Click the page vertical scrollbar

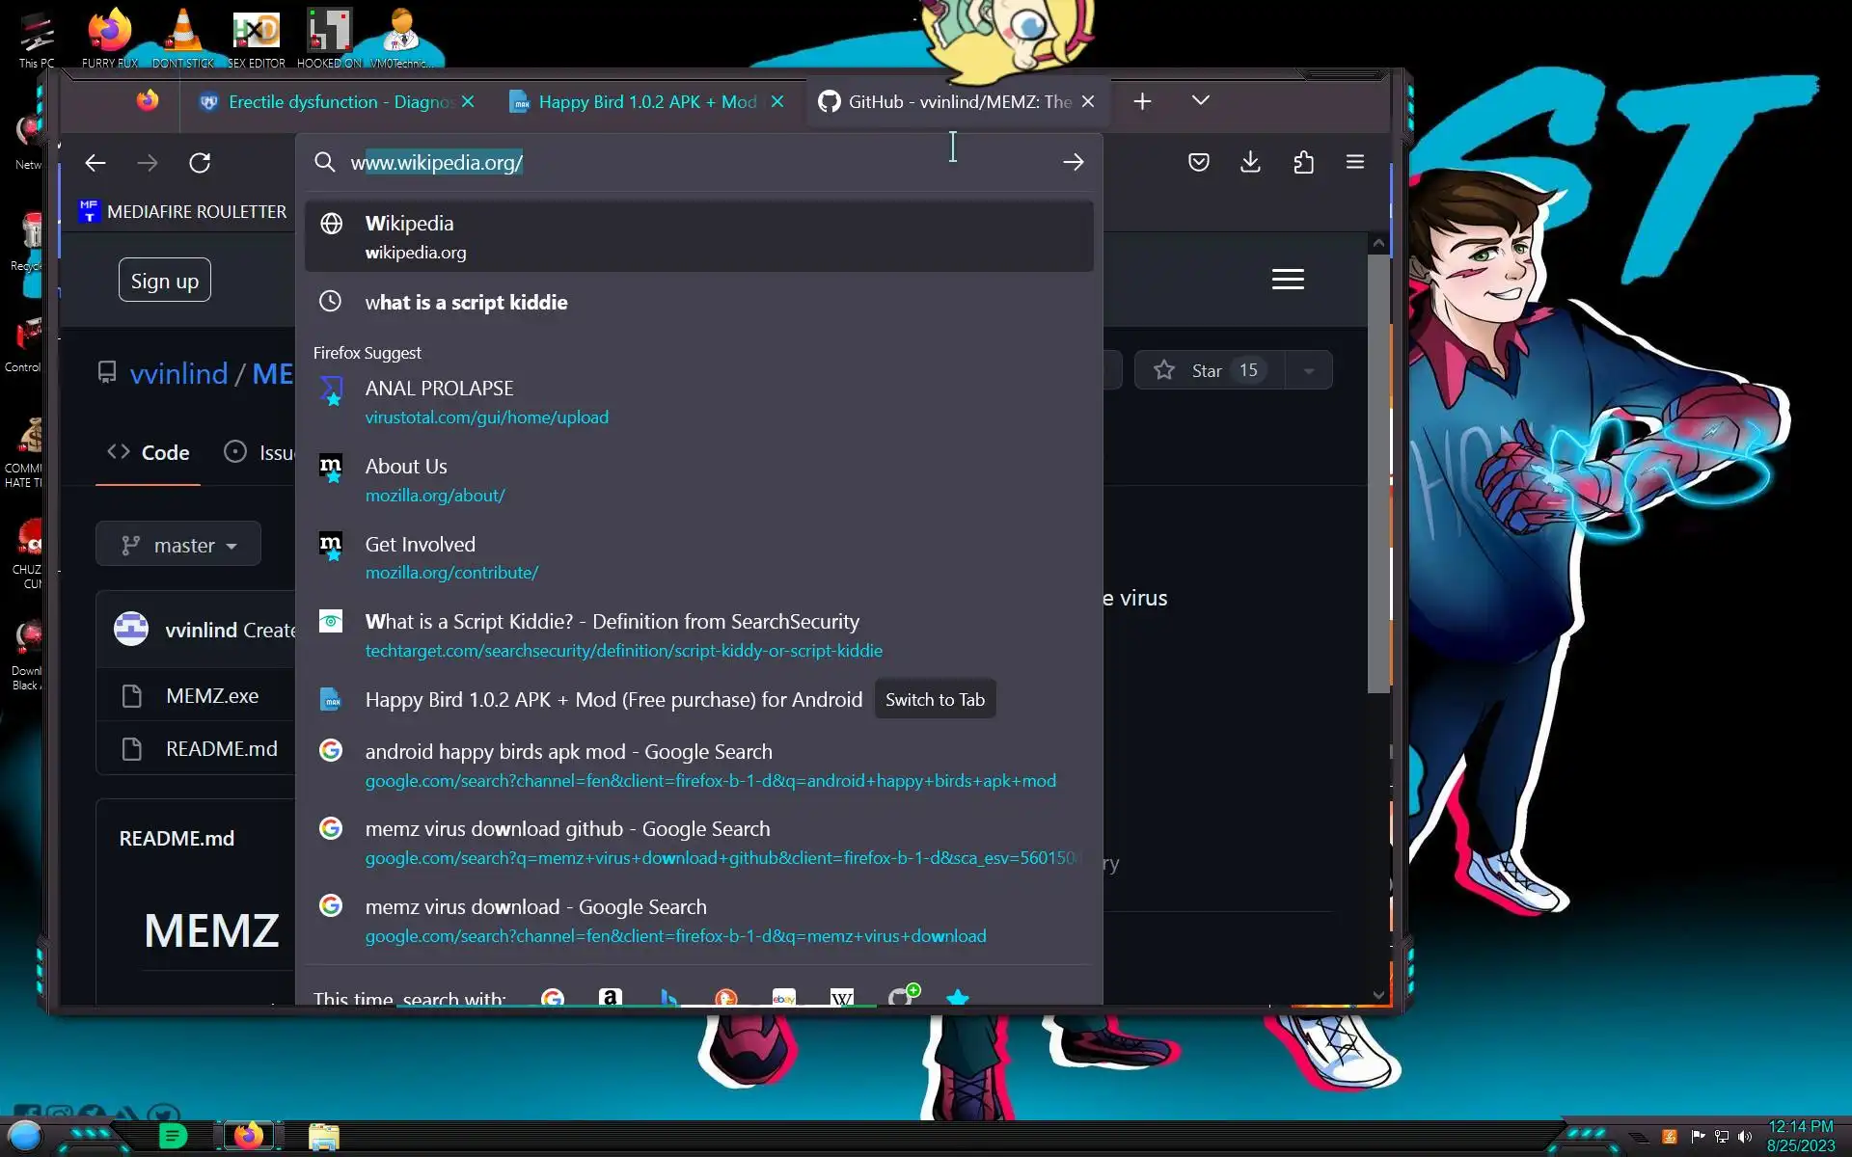pyautogui.click(x=1377, y=472)
